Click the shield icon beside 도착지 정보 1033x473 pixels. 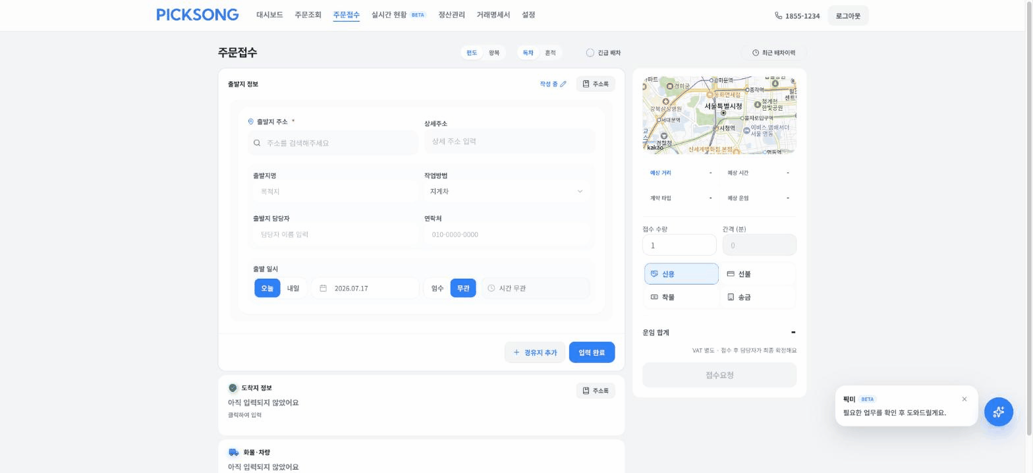[x=233, y=388]
